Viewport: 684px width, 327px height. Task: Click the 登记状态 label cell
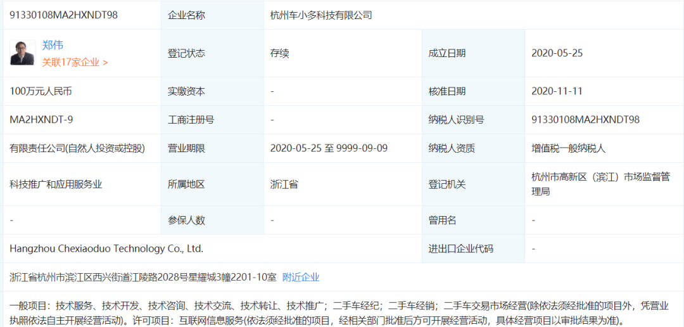212,53
